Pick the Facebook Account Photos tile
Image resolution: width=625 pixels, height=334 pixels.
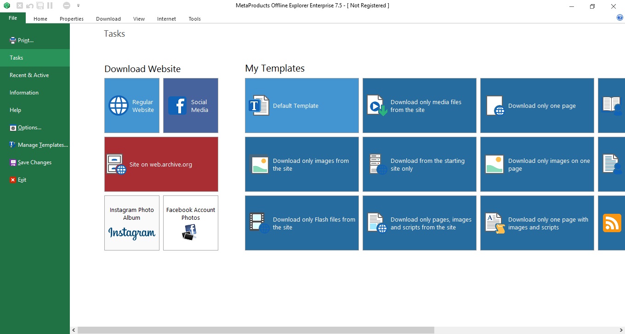[191, 223]
